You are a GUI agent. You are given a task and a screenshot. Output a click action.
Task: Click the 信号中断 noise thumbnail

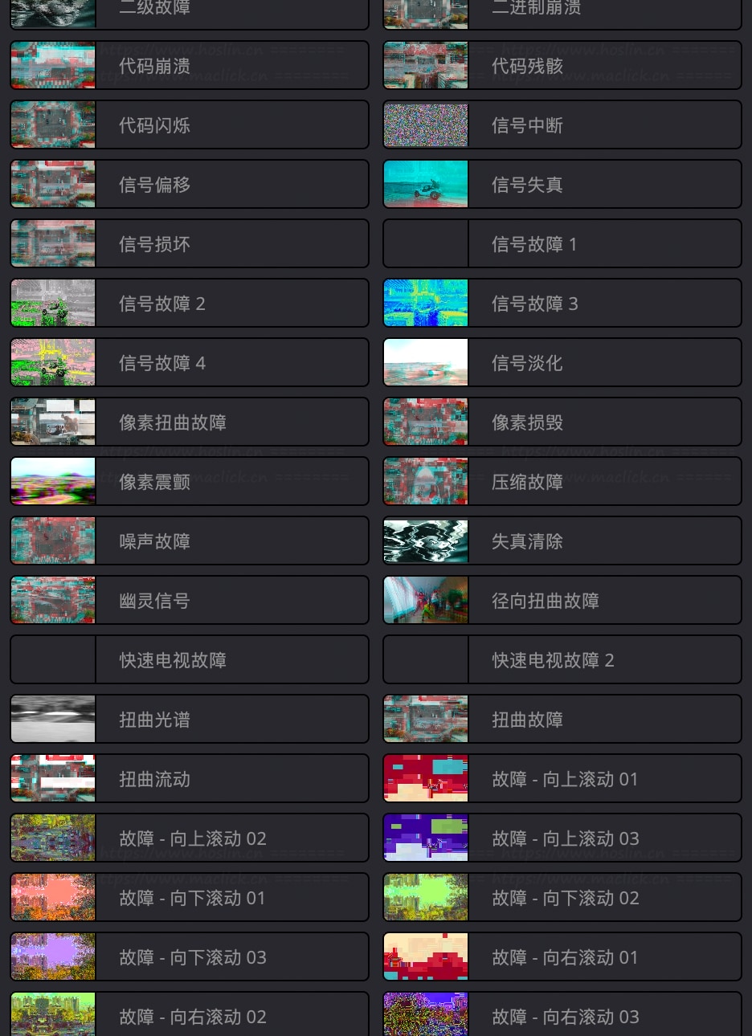(x=426, y=124)
